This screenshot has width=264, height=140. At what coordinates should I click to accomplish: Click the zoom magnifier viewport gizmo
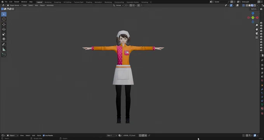tap(257, 25)
